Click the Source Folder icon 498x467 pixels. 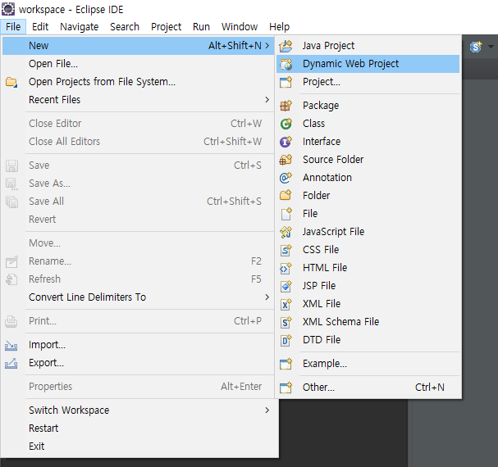click(x=286, y=160)
